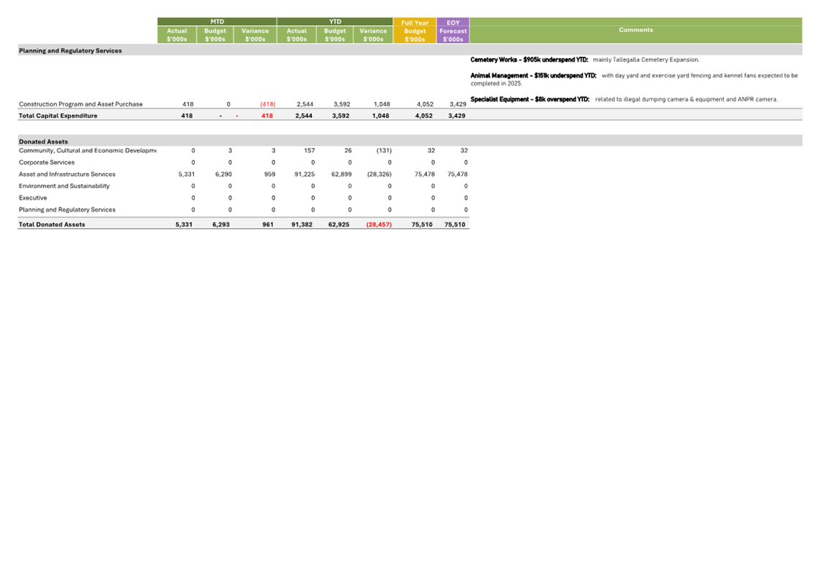Click the Donated Assets section heading
This screenshot has width=830, height=586.
tap(43, 141)
